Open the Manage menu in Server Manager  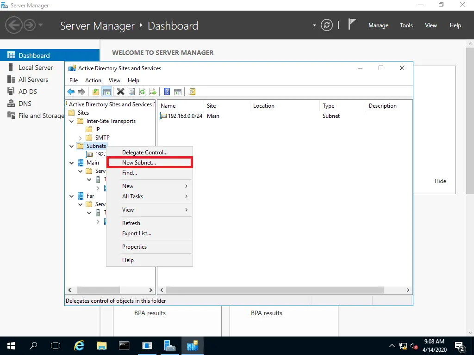pos(379,25)
